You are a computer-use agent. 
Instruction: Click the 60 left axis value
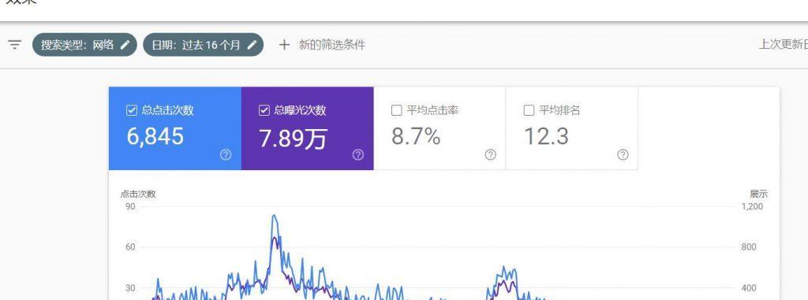(130, 247)
